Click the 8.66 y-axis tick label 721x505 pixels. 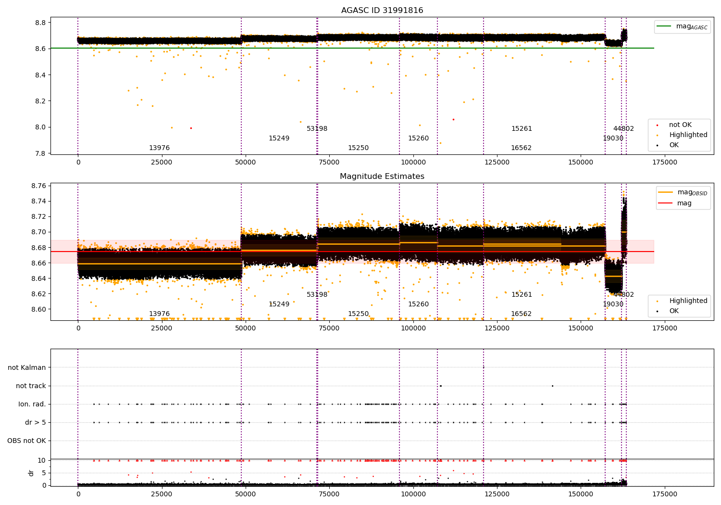coord(38,263)
